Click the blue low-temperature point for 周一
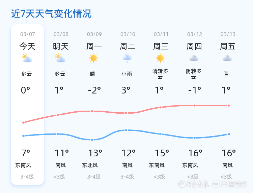253x193 pixels. click(x=92, y=140)
